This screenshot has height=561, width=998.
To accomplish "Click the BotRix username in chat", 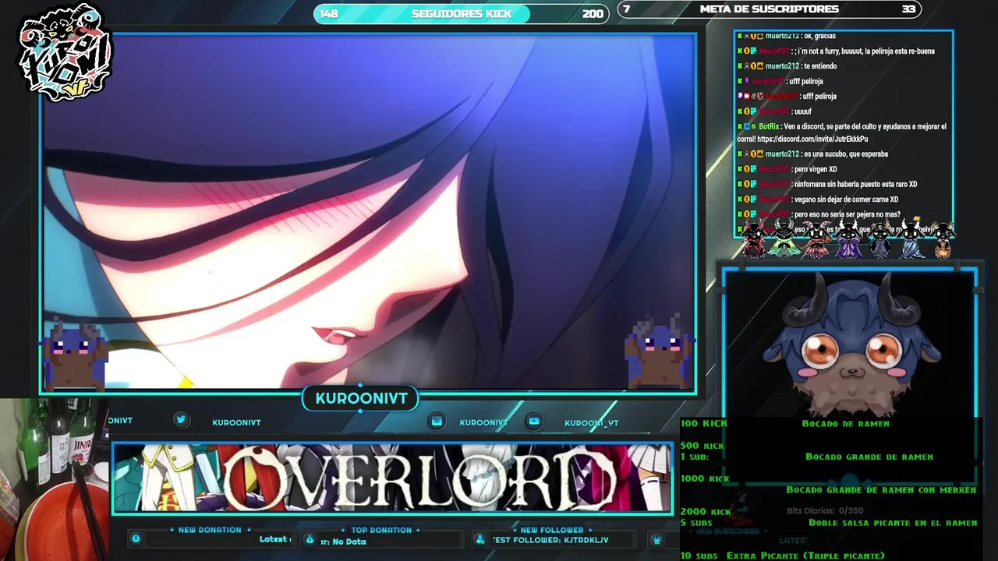I will click(769, 126).
